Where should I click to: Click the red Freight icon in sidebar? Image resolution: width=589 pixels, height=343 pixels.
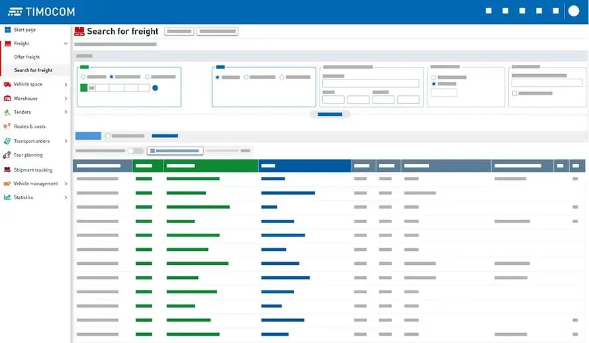coord(8,44)
